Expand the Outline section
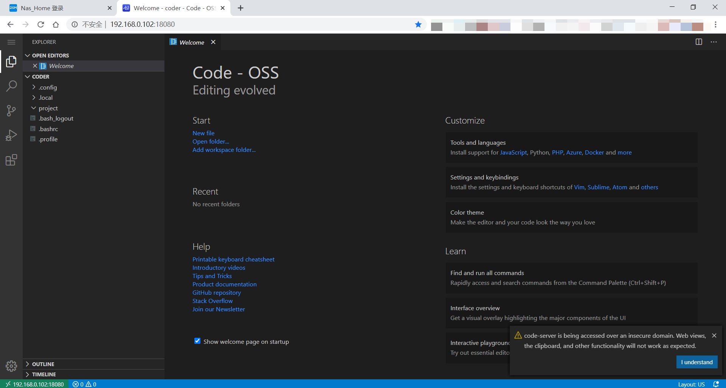This screenshot has height=388, width=726. point(93,364)
